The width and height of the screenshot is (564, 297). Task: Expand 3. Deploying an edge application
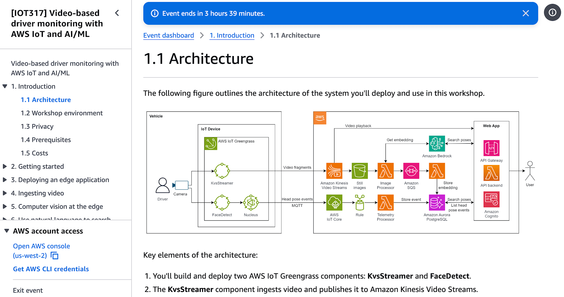pos(5,180)
